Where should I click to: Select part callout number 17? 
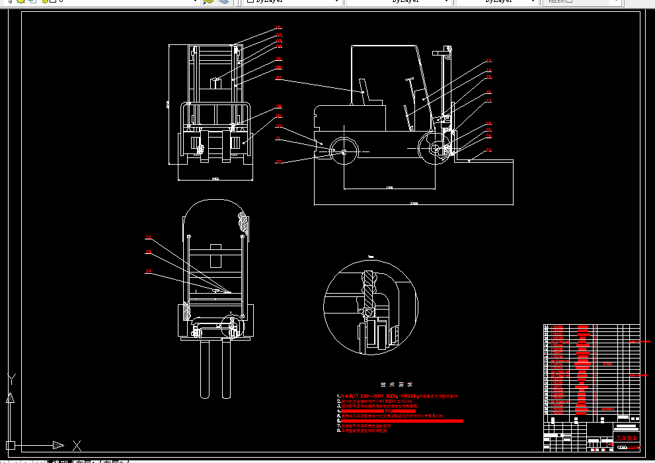point(488,101)
